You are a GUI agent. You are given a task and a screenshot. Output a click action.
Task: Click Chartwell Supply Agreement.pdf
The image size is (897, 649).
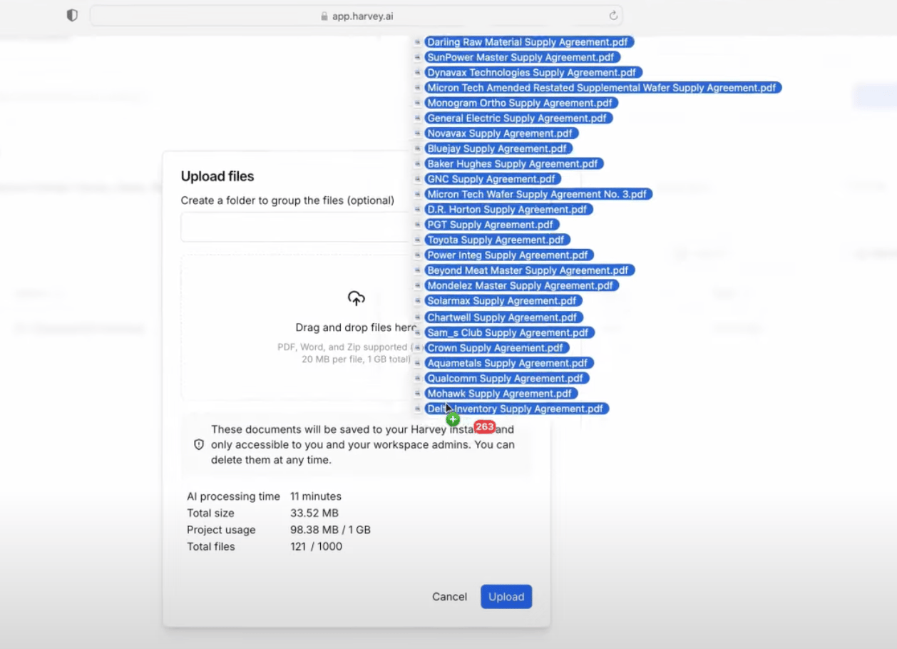[503, 317]
